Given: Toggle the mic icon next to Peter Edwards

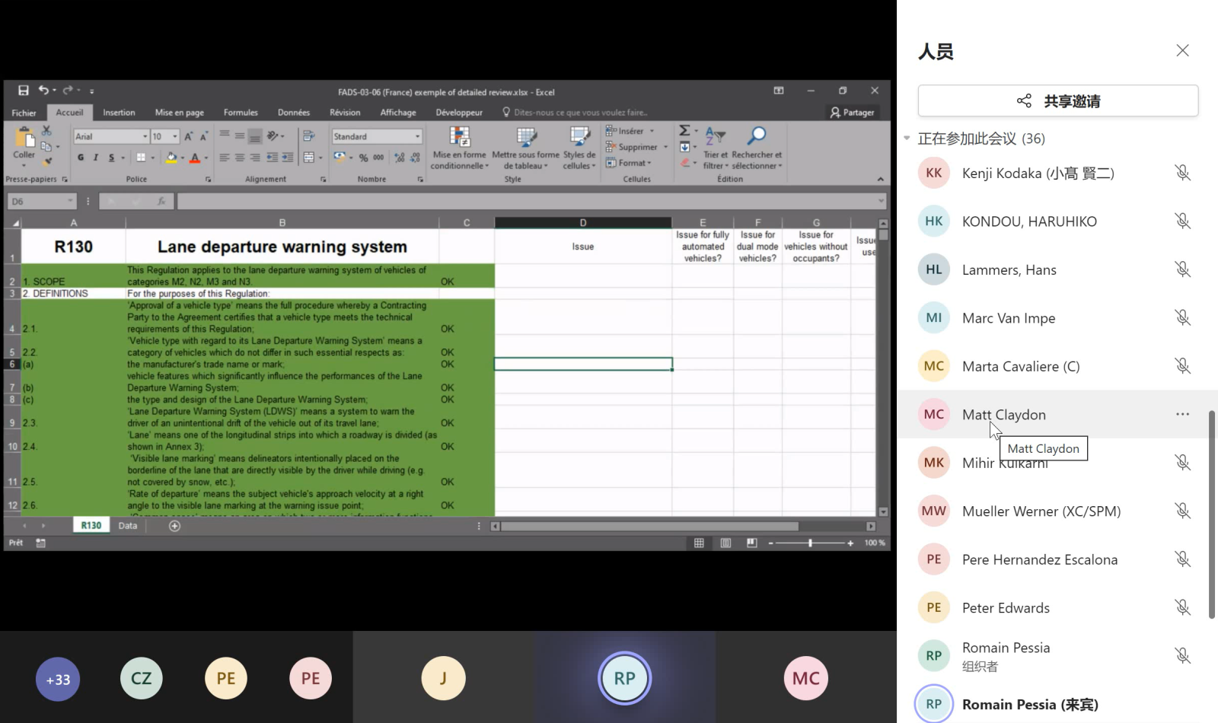Looking at the screenshot, I should click(x=1182, y=607).
